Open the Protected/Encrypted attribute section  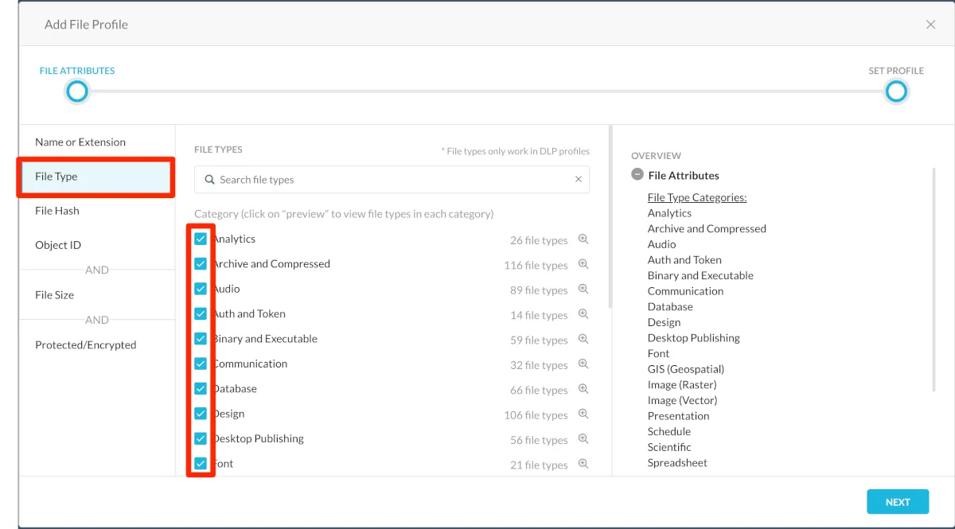pyautogui.click(x=86, y=345)
